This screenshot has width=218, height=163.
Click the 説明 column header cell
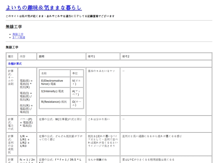(x=61, y=56)
